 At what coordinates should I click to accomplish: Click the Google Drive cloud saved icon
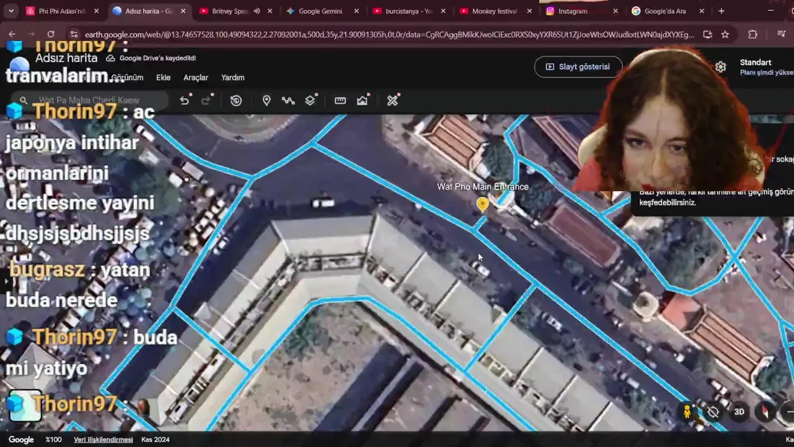pyautogui.click(x=110, y=58)
